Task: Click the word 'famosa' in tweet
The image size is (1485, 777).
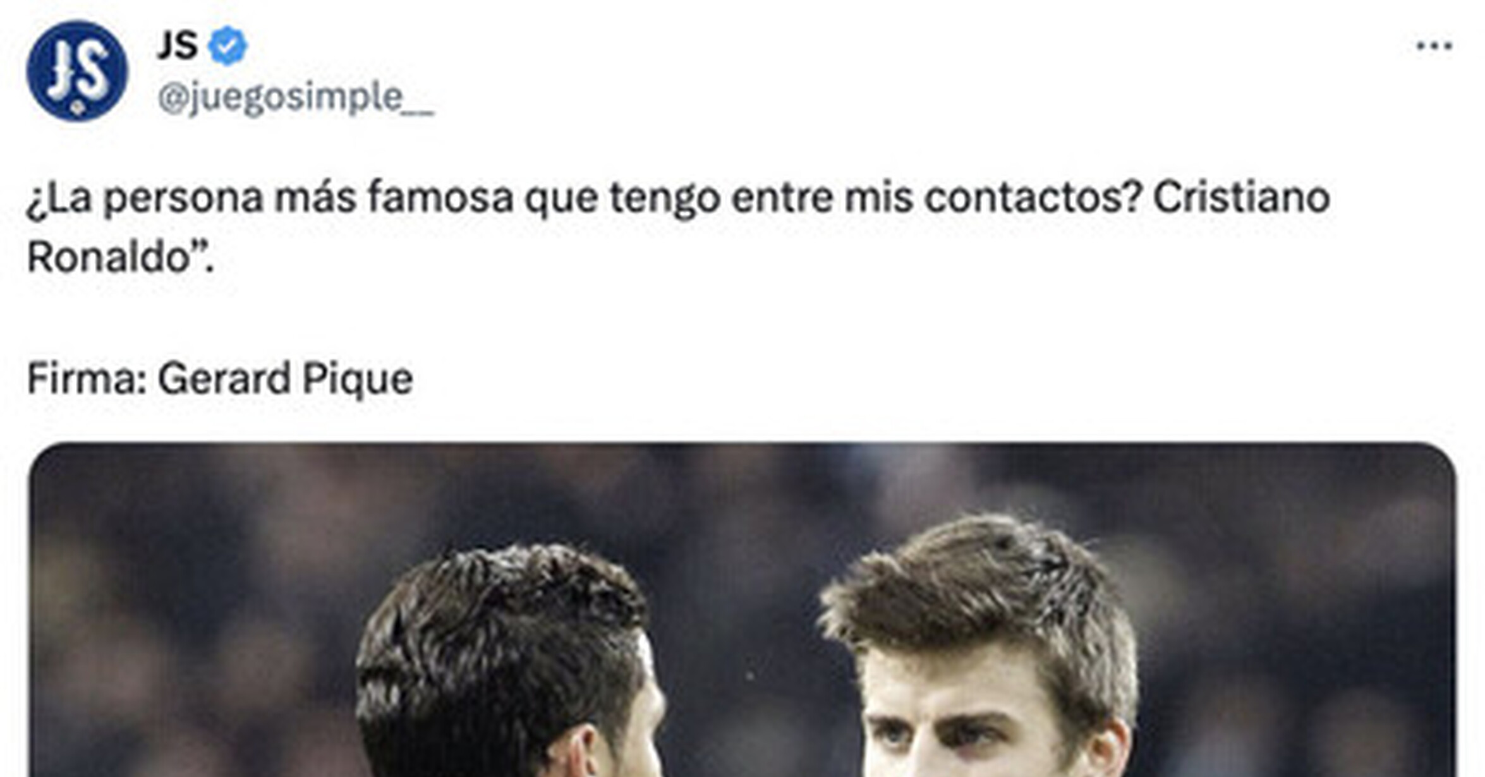Action: point(440,197)
